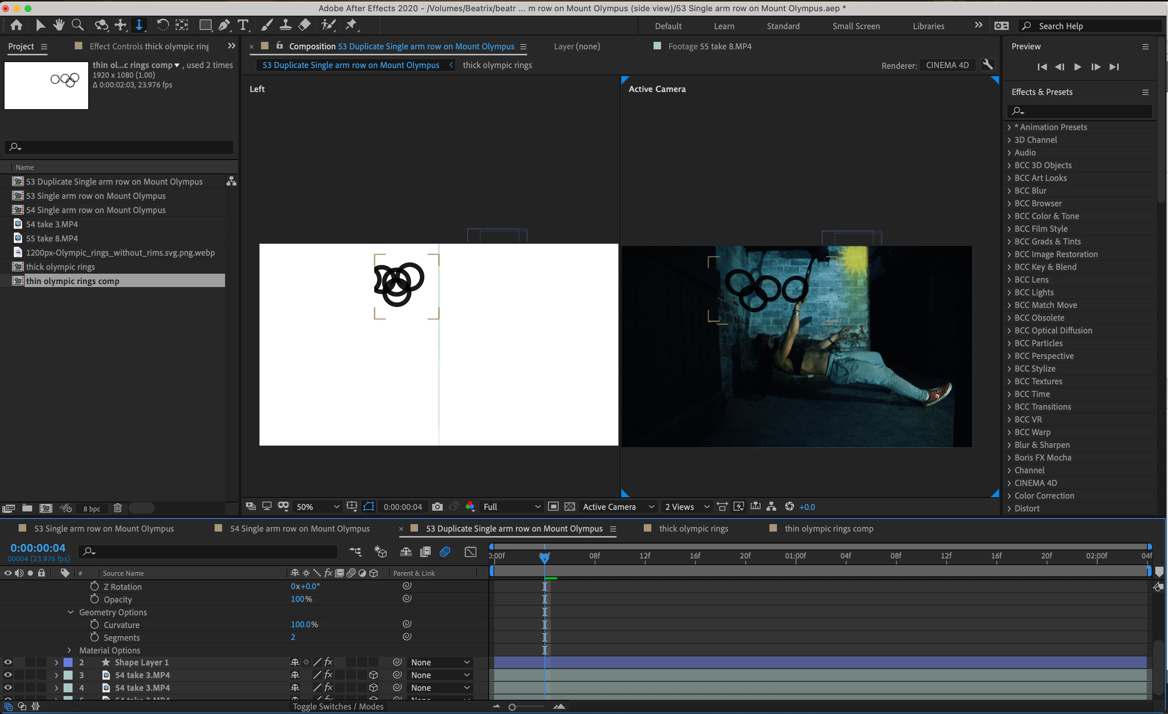The width and height of the screenshot is (1168, 714).
Task: Click the renderer options wrench icon
Action: 988,65
